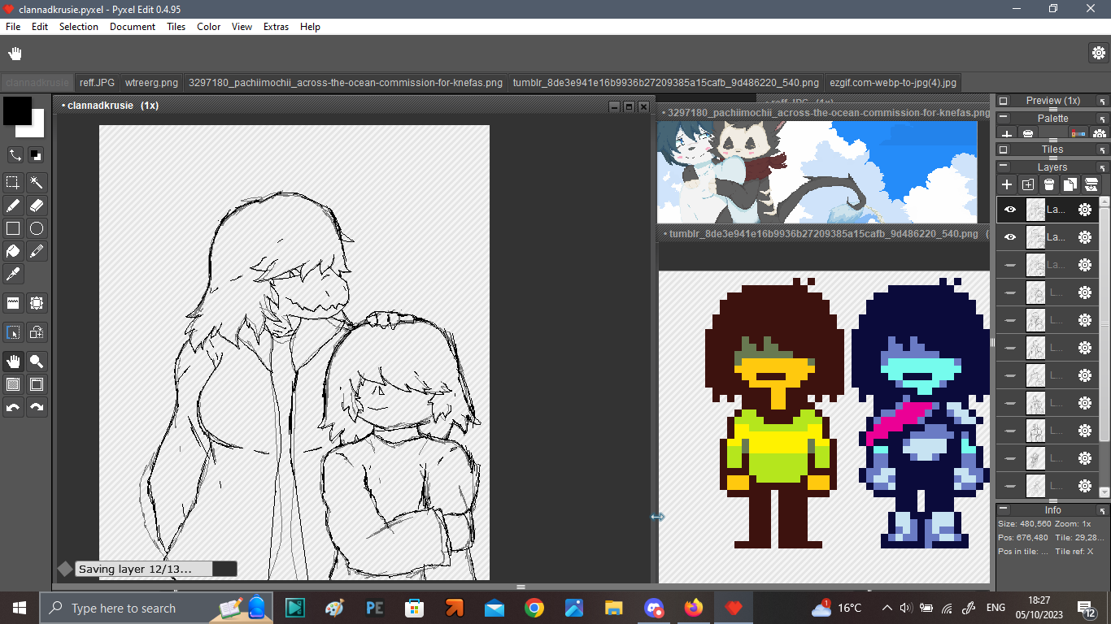
Task: Select the magic wand tool
Action: click(x=37, y=182)
